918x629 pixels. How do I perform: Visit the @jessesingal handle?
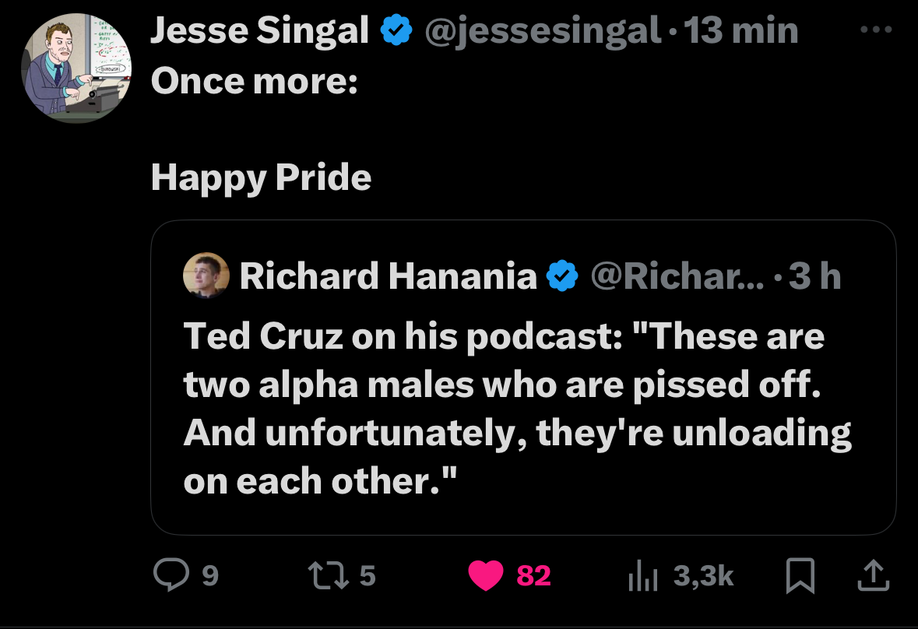(543, 30)
